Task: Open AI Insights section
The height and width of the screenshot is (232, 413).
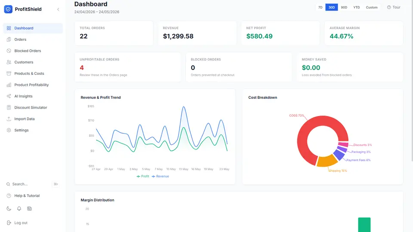Action: tap(33, 96)
